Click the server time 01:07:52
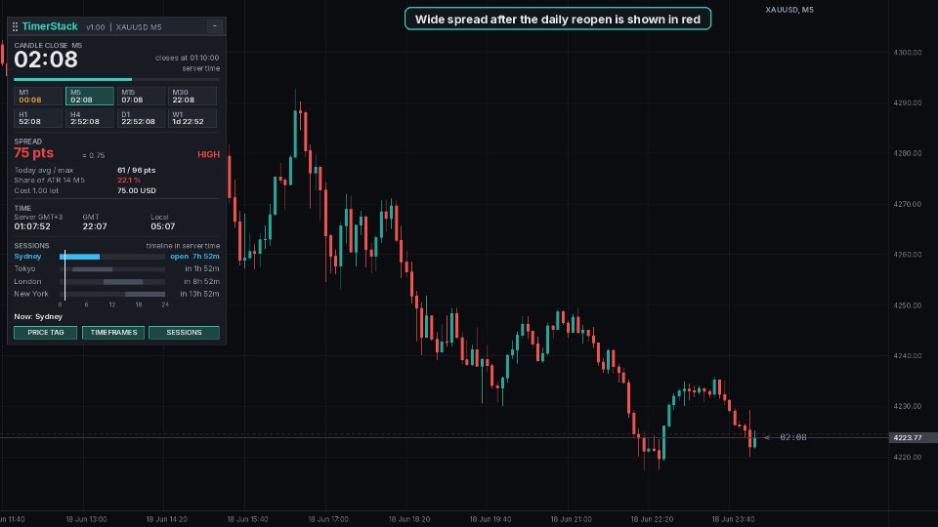This screenshot has width=938, height=527. 32,226
